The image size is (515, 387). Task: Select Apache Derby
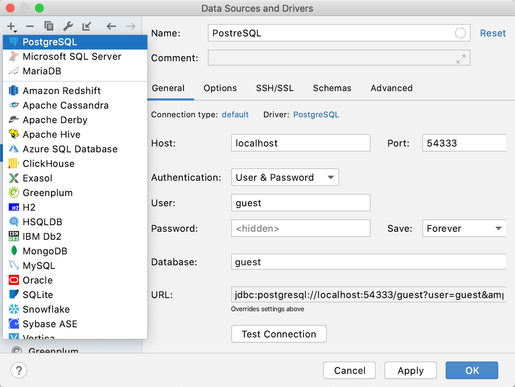(x=75, y=120)
